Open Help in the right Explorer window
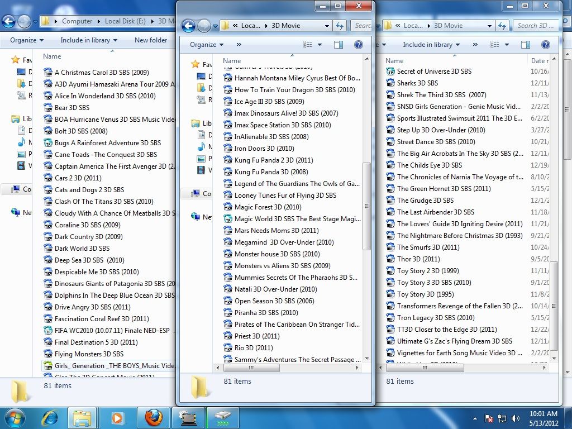 [x=545, y=45]
